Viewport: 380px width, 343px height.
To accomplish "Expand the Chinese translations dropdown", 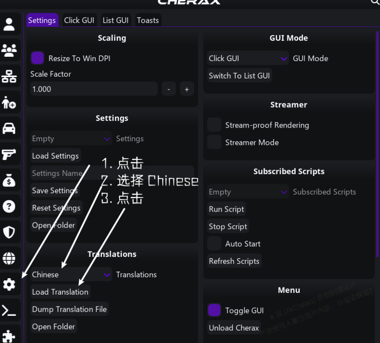I will coord(71,274).
